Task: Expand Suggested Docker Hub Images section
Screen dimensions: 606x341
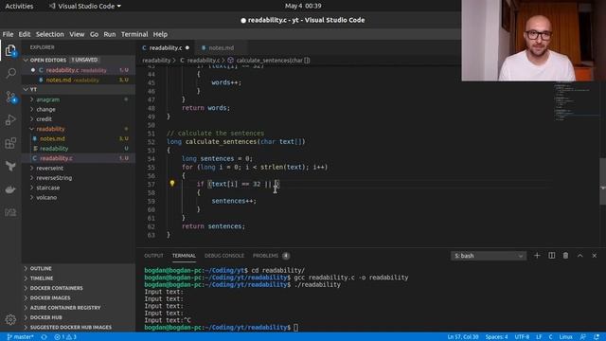Action: (79, 327)
